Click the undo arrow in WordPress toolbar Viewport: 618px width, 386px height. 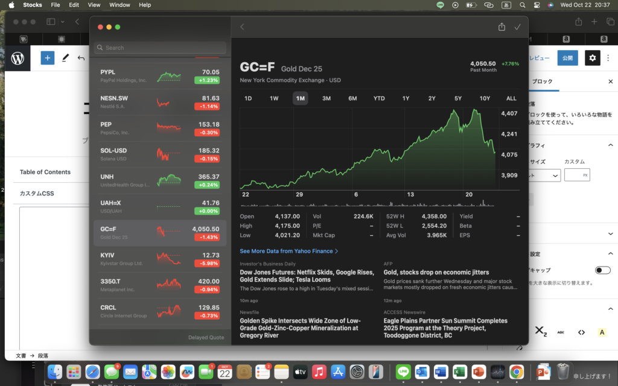(x=81, y=58)
